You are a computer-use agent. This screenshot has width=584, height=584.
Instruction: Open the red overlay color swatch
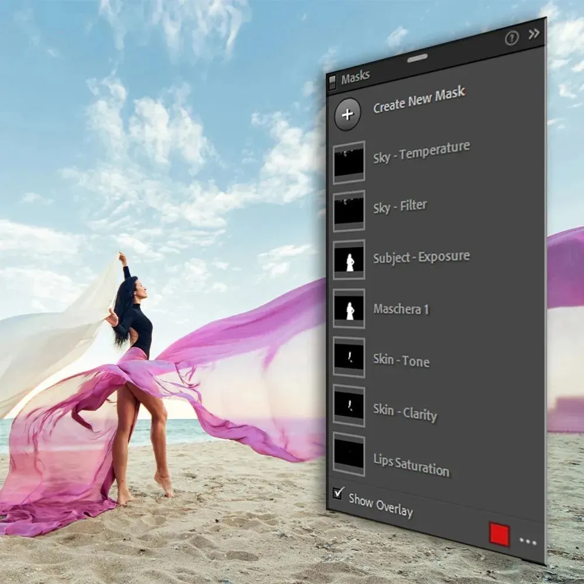(x=499, y=535)
